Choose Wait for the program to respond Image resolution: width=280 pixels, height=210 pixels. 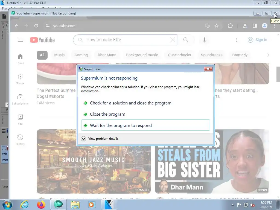click(145, 125)
